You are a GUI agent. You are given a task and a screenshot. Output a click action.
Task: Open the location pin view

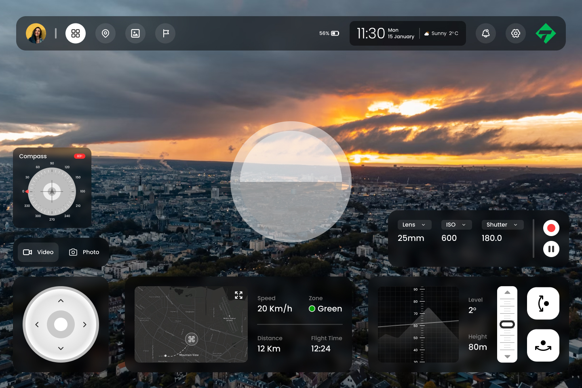coord(105,33)
